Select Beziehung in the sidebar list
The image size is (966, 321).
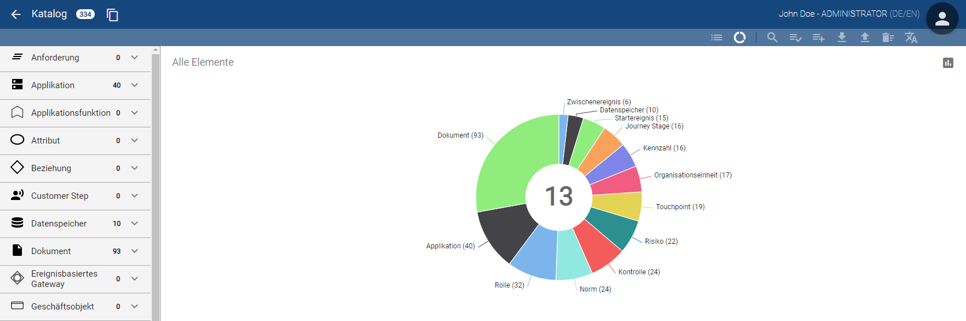[51, 168]
